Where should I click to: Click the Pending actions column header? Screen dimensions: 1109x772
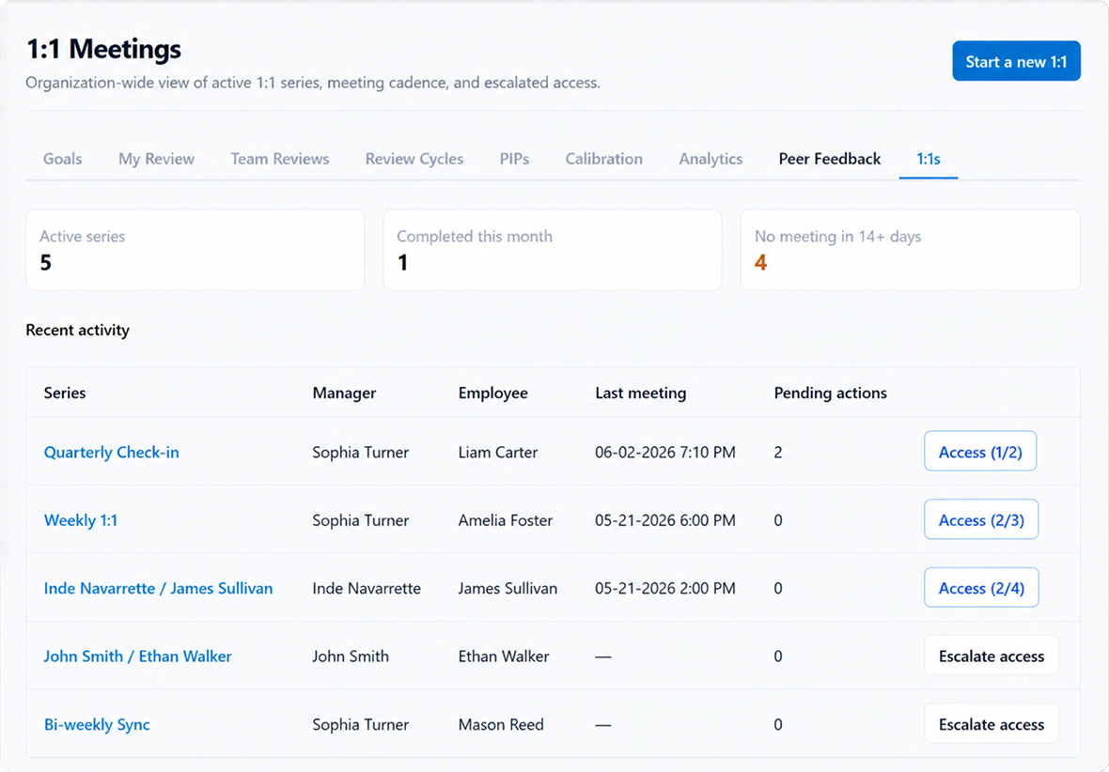click(830, 394)
